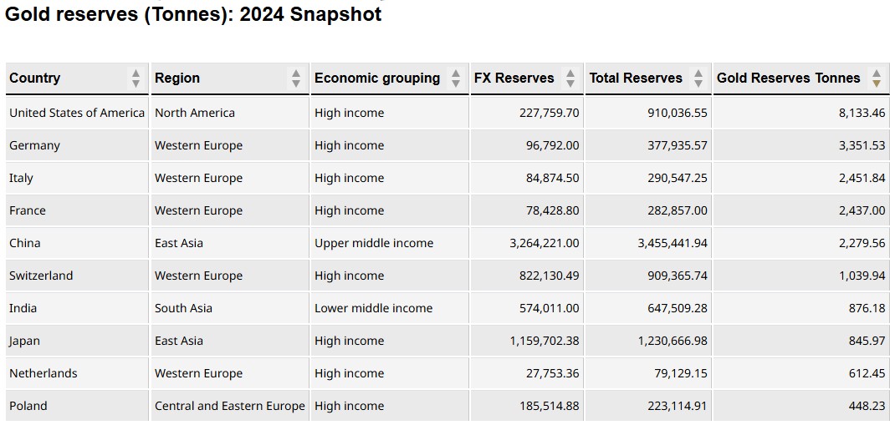Click Poland's Central and Eastern Europe cell
Screen dimensions: 890x425
230,406
